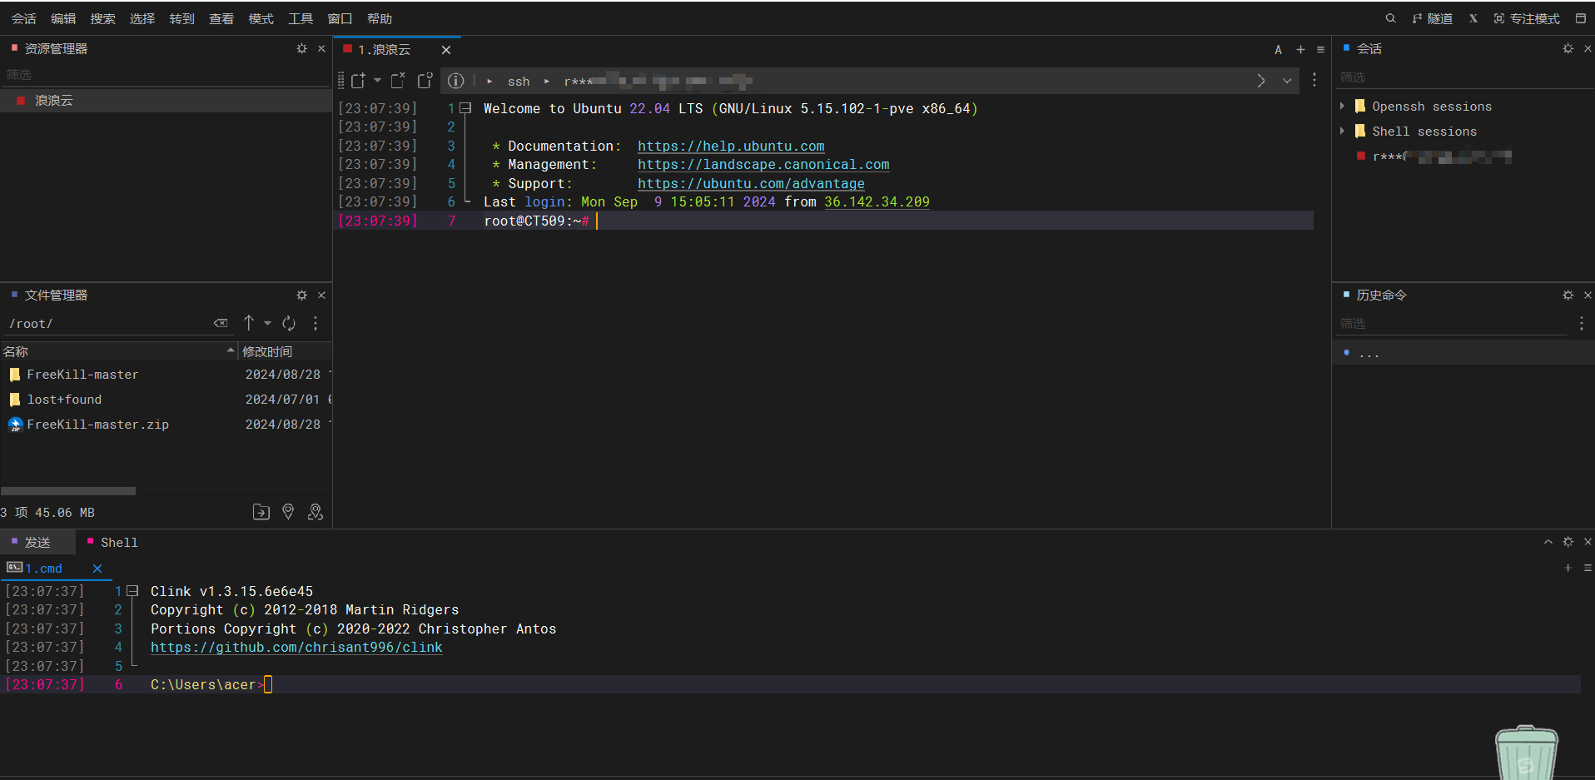The height and width of the screenshot is (780, 1595).
Task: Switch to the 发送 bottom tab
Action: (37, 543)
